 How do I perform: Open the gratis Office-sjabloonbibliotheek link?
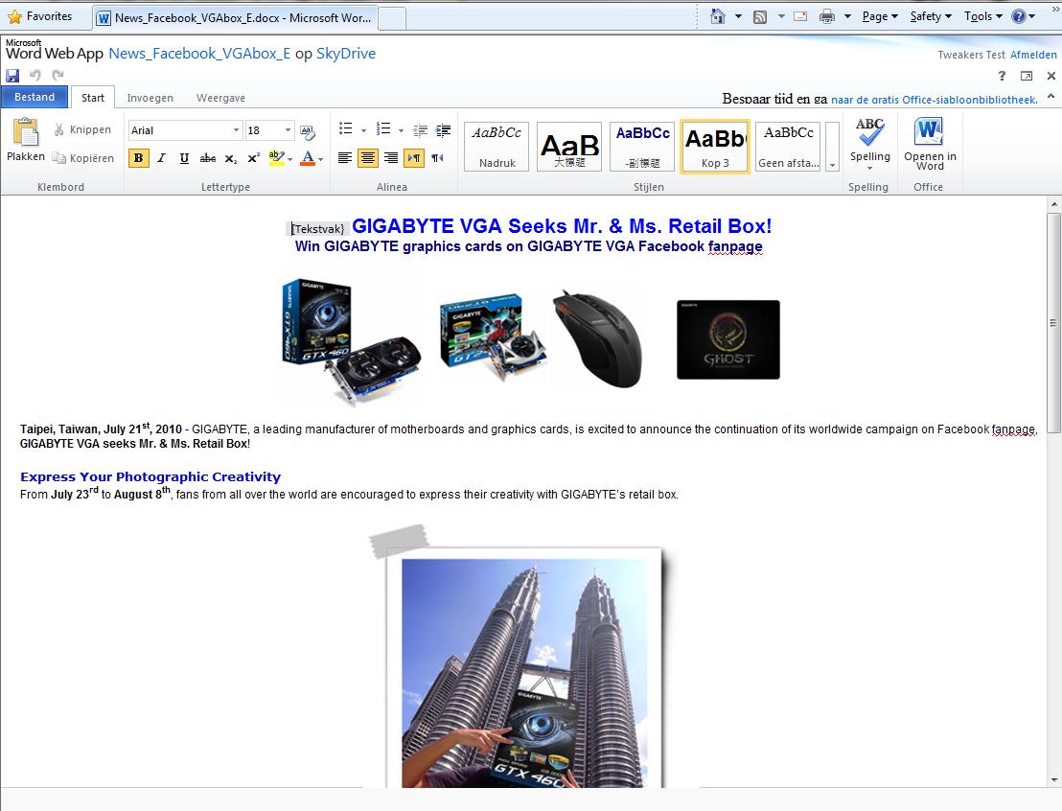coord(934,100)
